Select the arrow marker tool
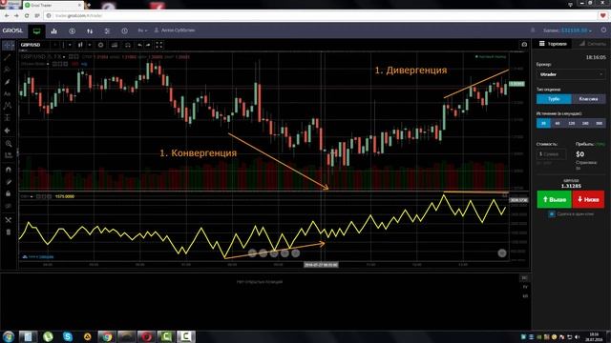 8,131
